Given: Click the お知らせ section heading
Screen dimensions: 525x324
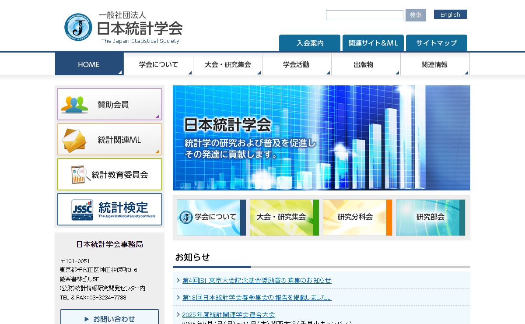Looking at the screenshot, I should pos(192,257).
